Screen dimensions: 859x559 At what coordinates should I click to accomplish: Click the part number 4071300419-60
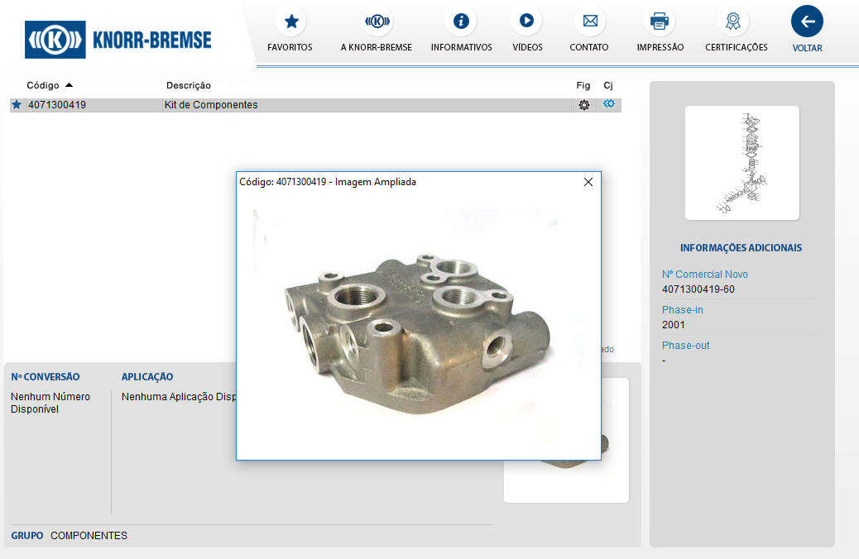click(698, 289)
